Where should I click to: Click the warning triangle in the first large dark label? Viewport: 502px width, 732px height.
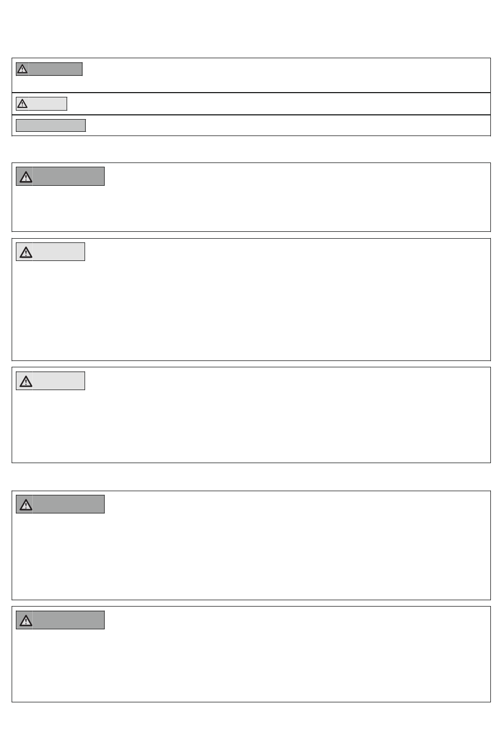pos(25,177)
